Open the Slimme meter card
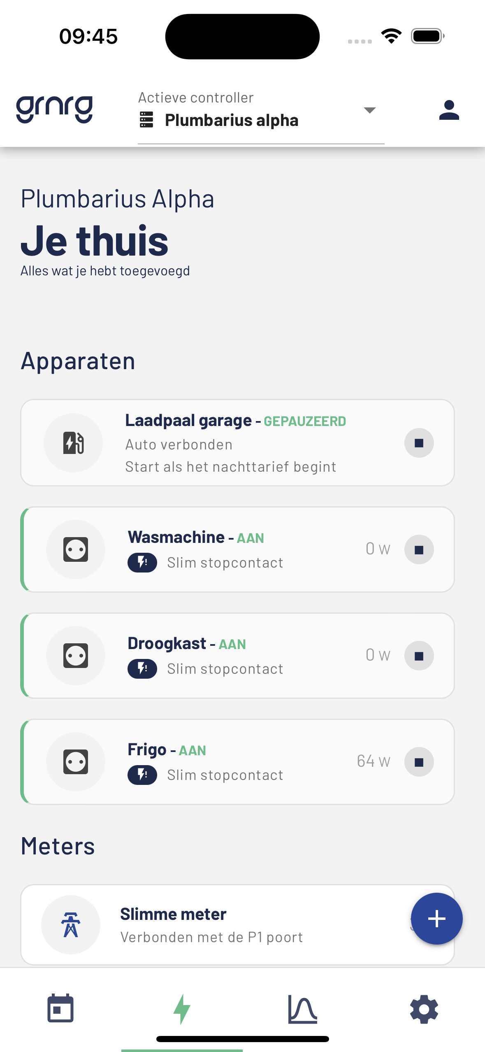Screen dimensions: 485x1052 [x=237, y=924]
